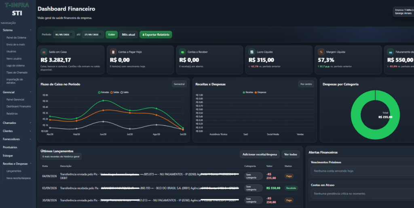Click the Margem Líquida percent icon
Screen dimensions: 414x208
tap(321, 52)
